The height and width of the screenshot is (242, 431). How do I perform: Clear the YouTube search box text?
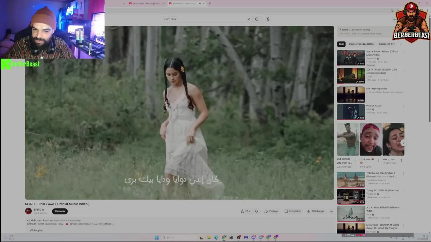pyautogui.click(x=248, y=19)
